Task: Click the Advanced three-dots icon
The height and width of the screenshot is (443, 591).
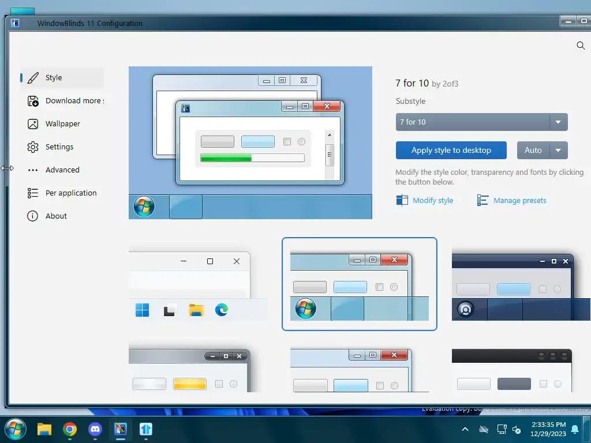Action: [33, 170]
